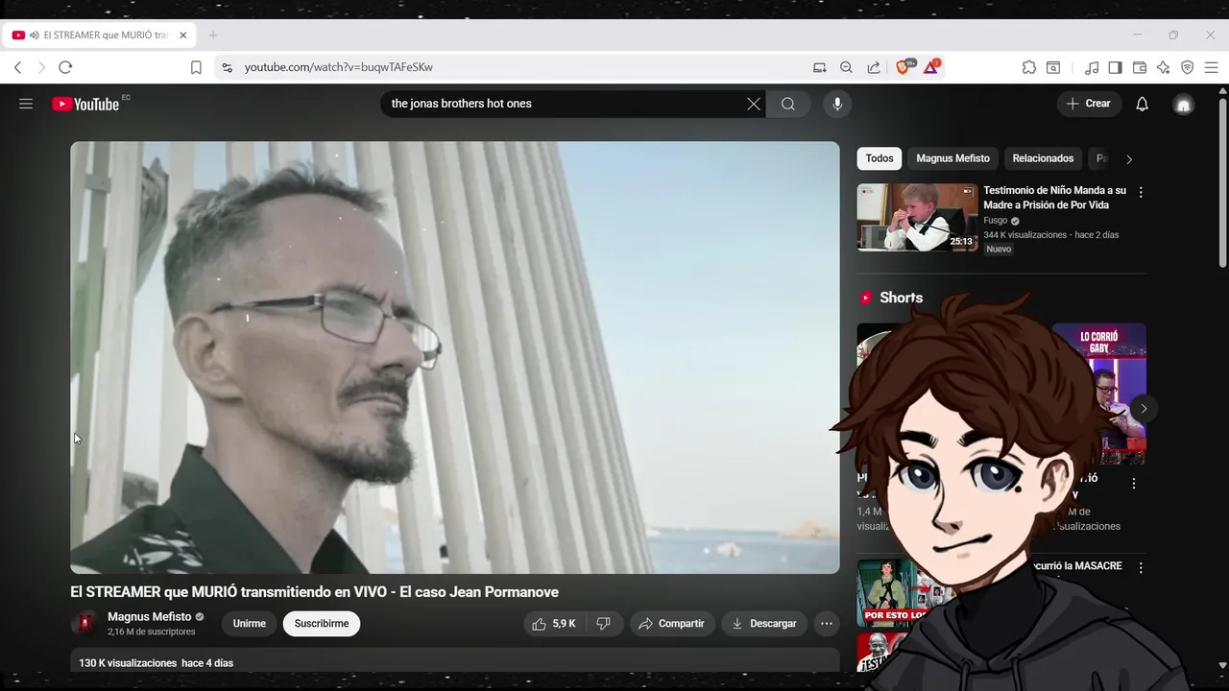Open options for MASACRE video
The width and height of the screenshot is (1229, 691).
tap(1141, 568)
